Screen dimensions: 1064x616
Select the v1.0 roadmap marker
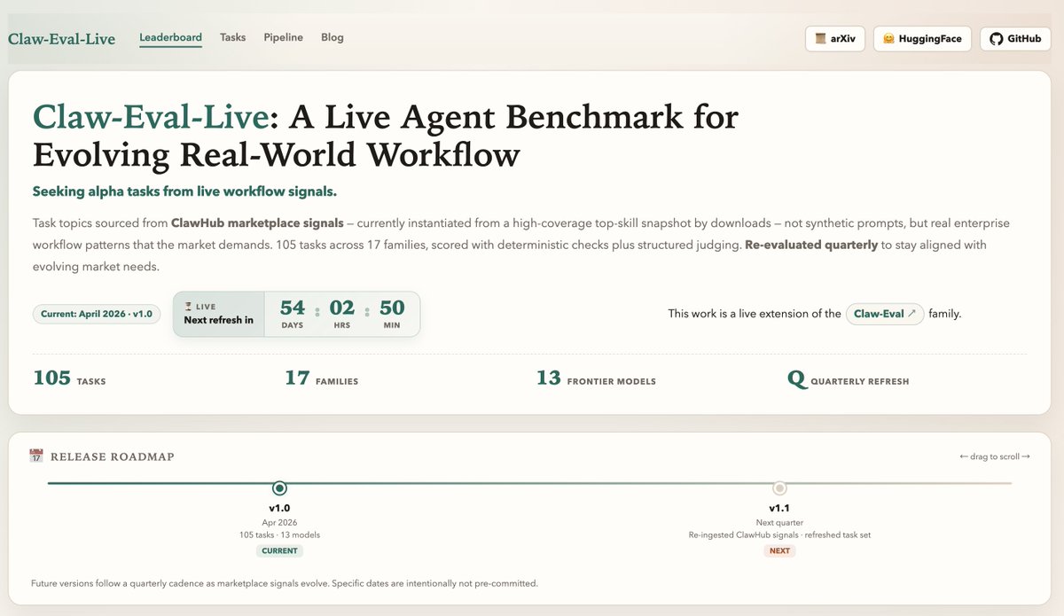279,488
